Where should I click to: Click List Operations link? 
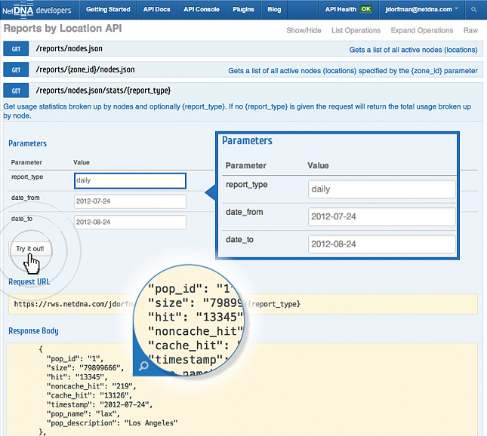[x=356, y=30]
